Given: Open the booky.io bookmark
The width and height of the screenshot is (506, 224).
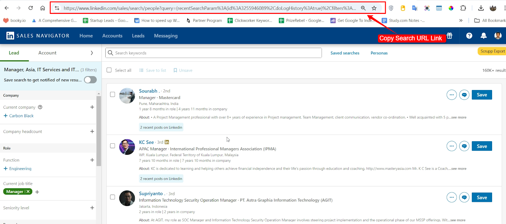Looking at the screenshot, I should click(14, 21).
